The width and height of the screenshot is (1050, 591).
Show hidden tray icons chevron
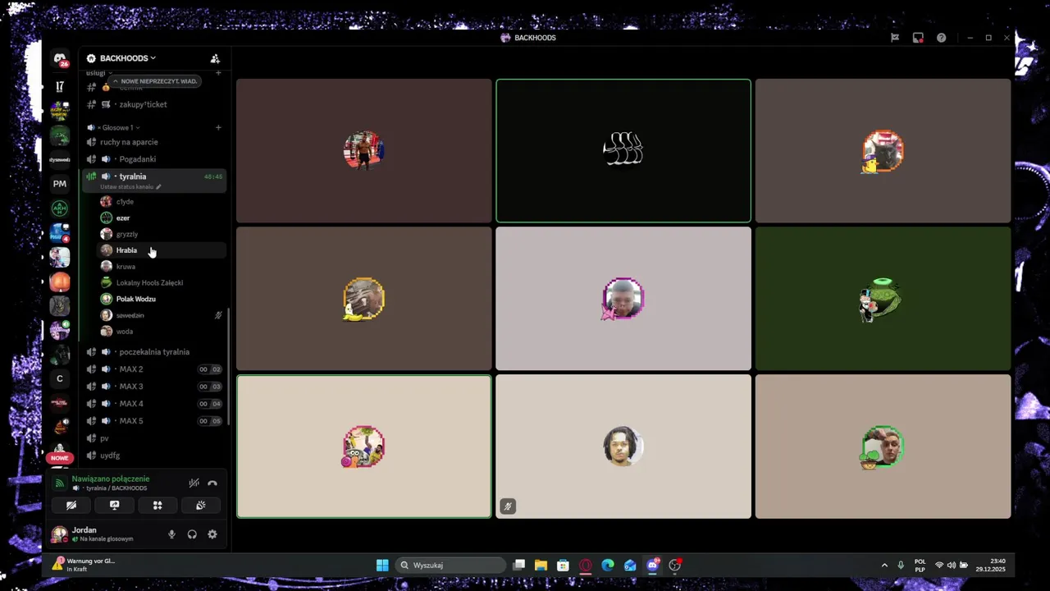pyautogui.click(x=884, y=565)
